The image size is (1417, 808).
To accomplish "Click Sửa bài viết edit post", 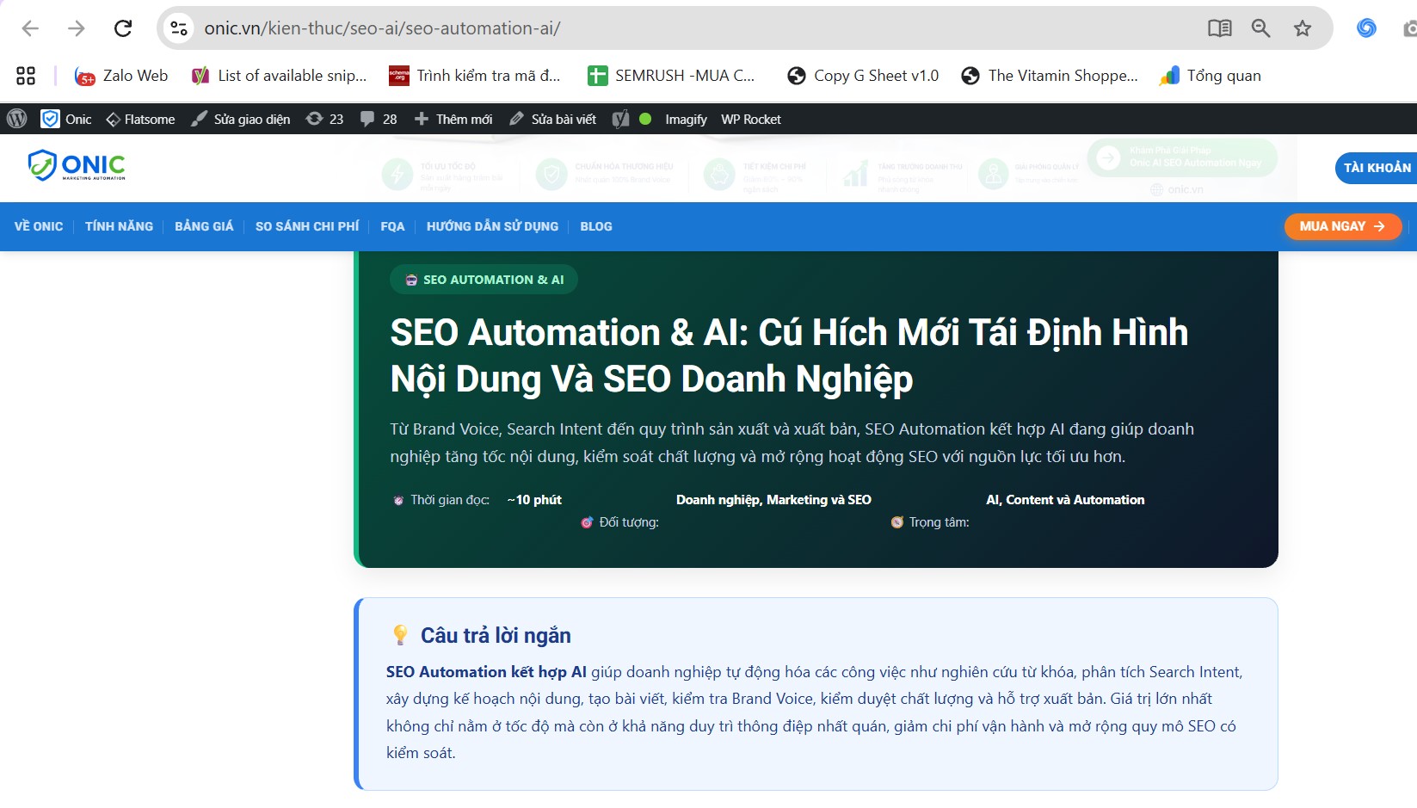I will coord(552,119).
